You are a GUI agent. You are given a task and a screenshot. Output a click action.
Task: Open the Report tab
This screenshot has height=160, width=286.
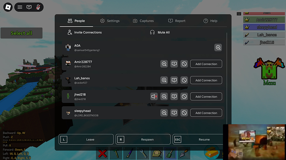(177, 21)
